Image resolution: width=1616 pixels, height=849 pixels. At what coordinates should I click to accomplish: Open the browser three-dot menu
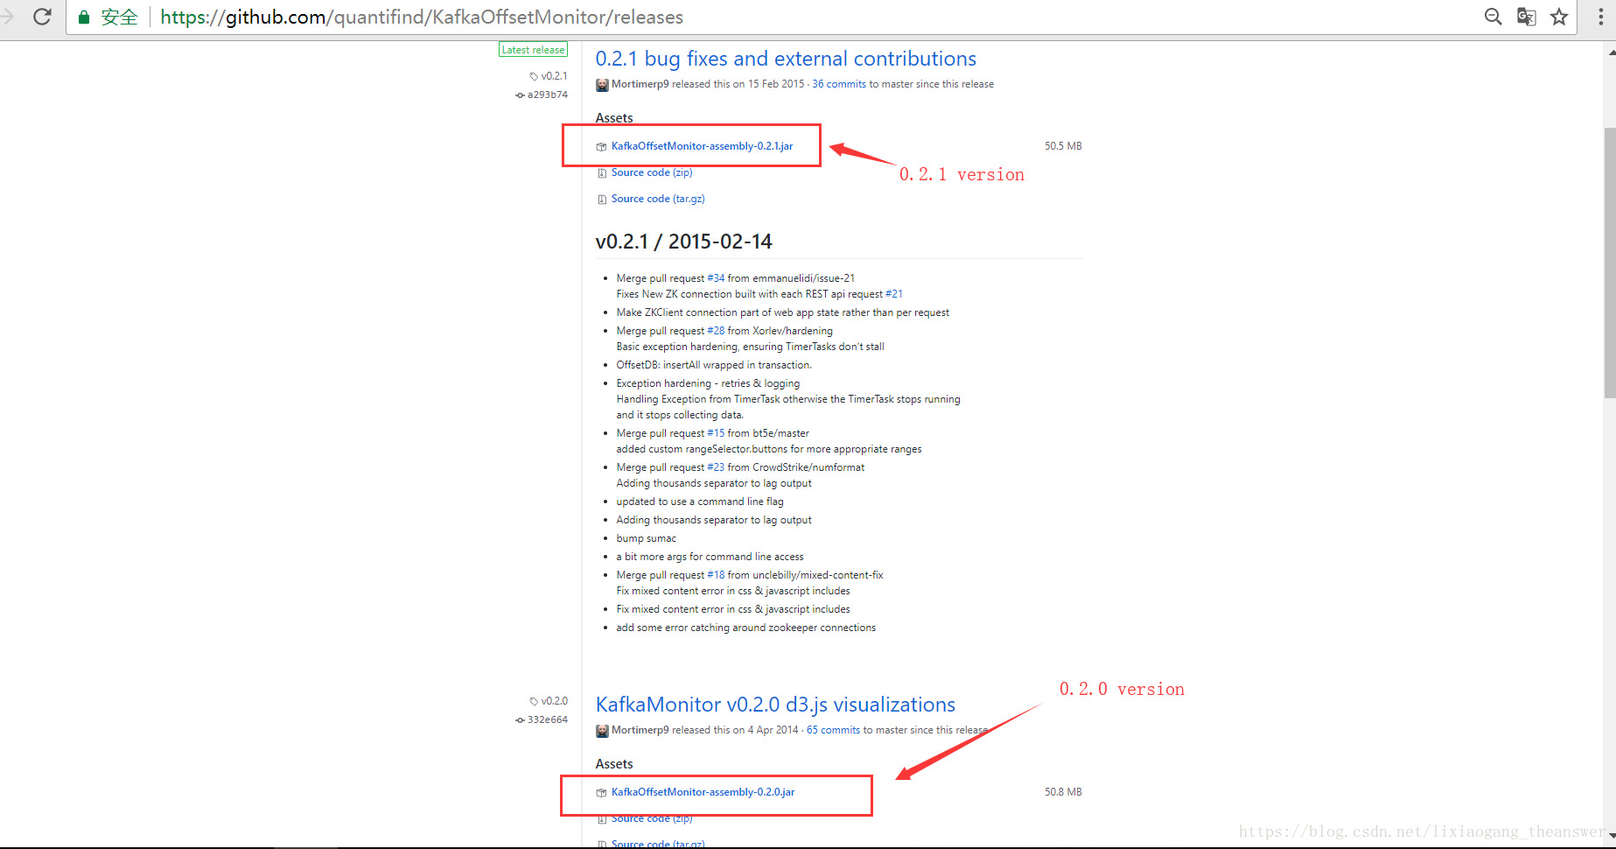(1600, 17)
